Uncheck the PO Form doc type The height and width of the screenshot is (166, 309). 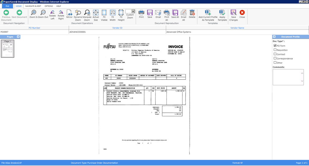pos(275,46)
